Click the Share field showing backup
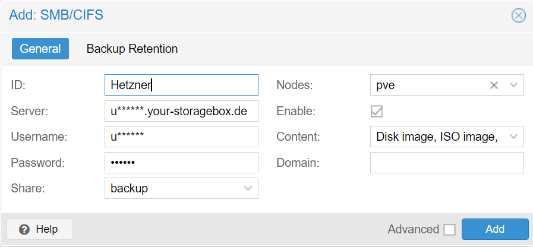 [181, 188]
